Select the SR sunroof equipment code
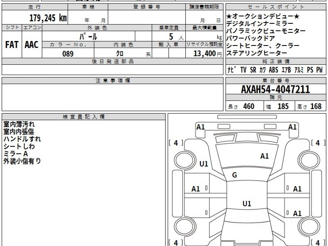 tap(253, 70)
